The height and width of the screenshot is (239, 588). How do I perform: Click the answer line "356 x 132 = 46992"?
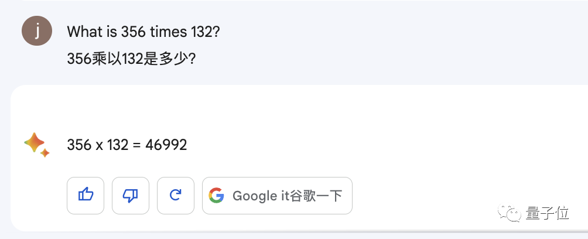pos(127,145)
